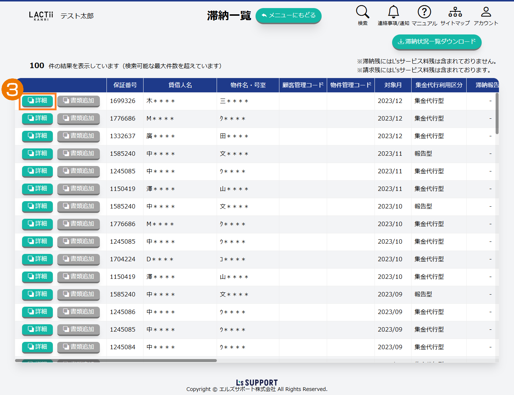
Task: Add documents for guarantee number 1776686 dated 2023/12
Action: pos(79,118)
